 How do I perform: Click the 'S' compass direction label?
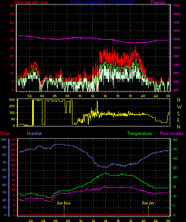pyautogui.click(x=179, y=113)
